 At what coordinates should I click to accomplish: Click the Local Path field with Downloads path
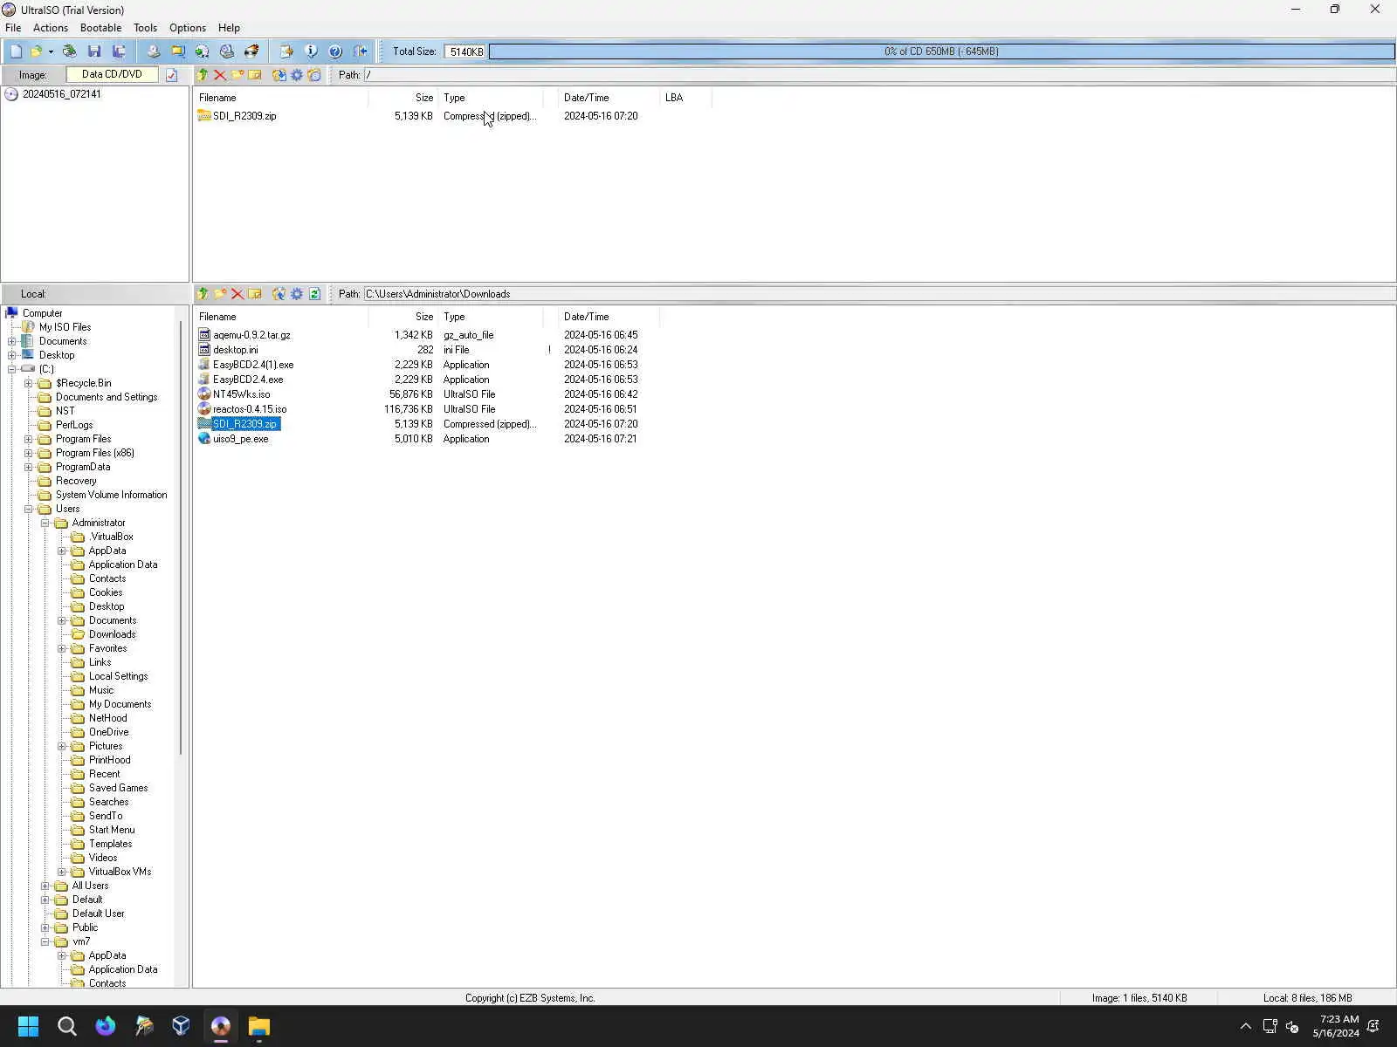(879, 294)
